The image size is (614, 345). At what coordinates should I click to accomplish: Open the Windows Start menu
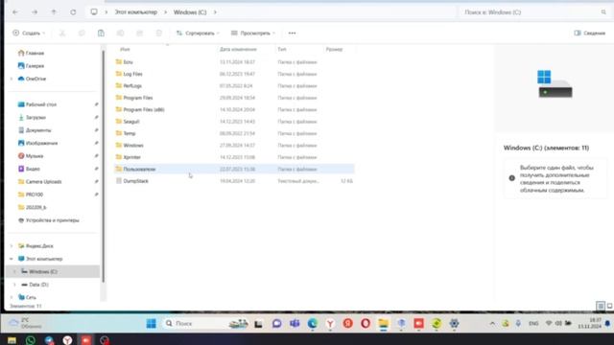pos(152,324)
